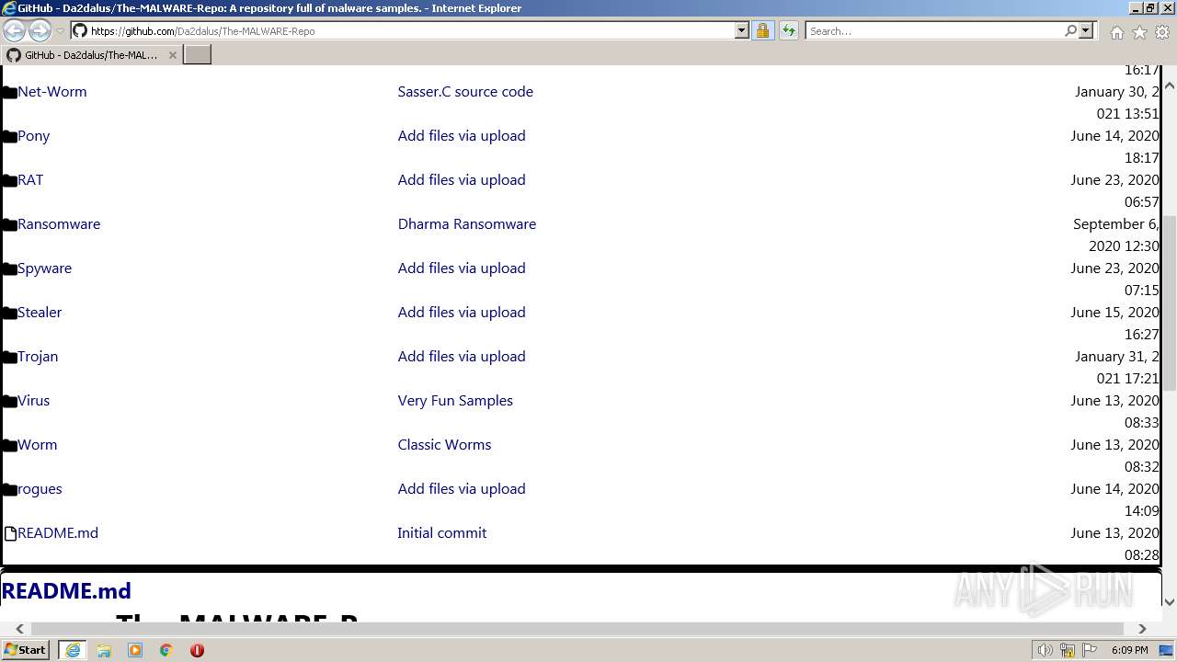Viewport: 1177px width, 662px height.
Task: Open the Sasser.C source code commit
Action: coord(465,92)
